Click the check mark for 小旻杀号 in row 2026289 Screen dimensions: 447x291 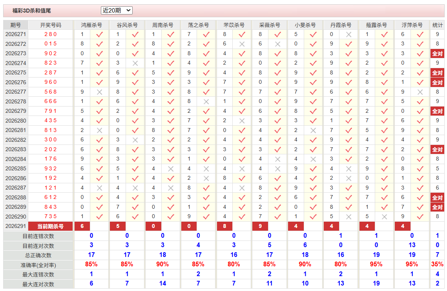pos(313,207)
